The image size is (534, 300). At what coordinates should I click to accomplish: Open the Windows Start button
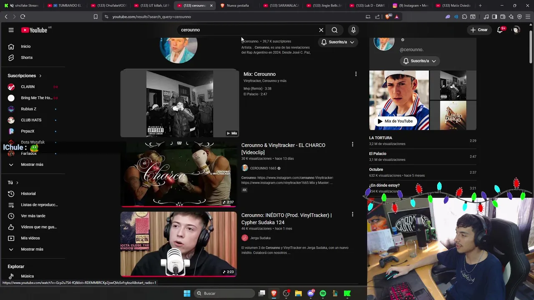tap(187, 293)
